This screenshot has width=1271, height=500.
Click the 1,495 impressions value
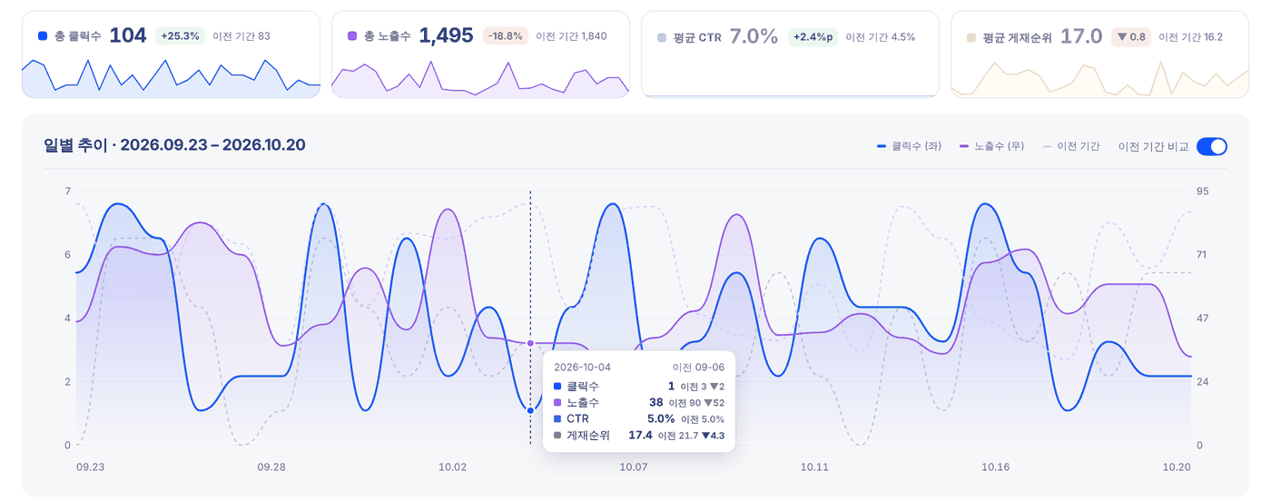[x=447, y=35]
